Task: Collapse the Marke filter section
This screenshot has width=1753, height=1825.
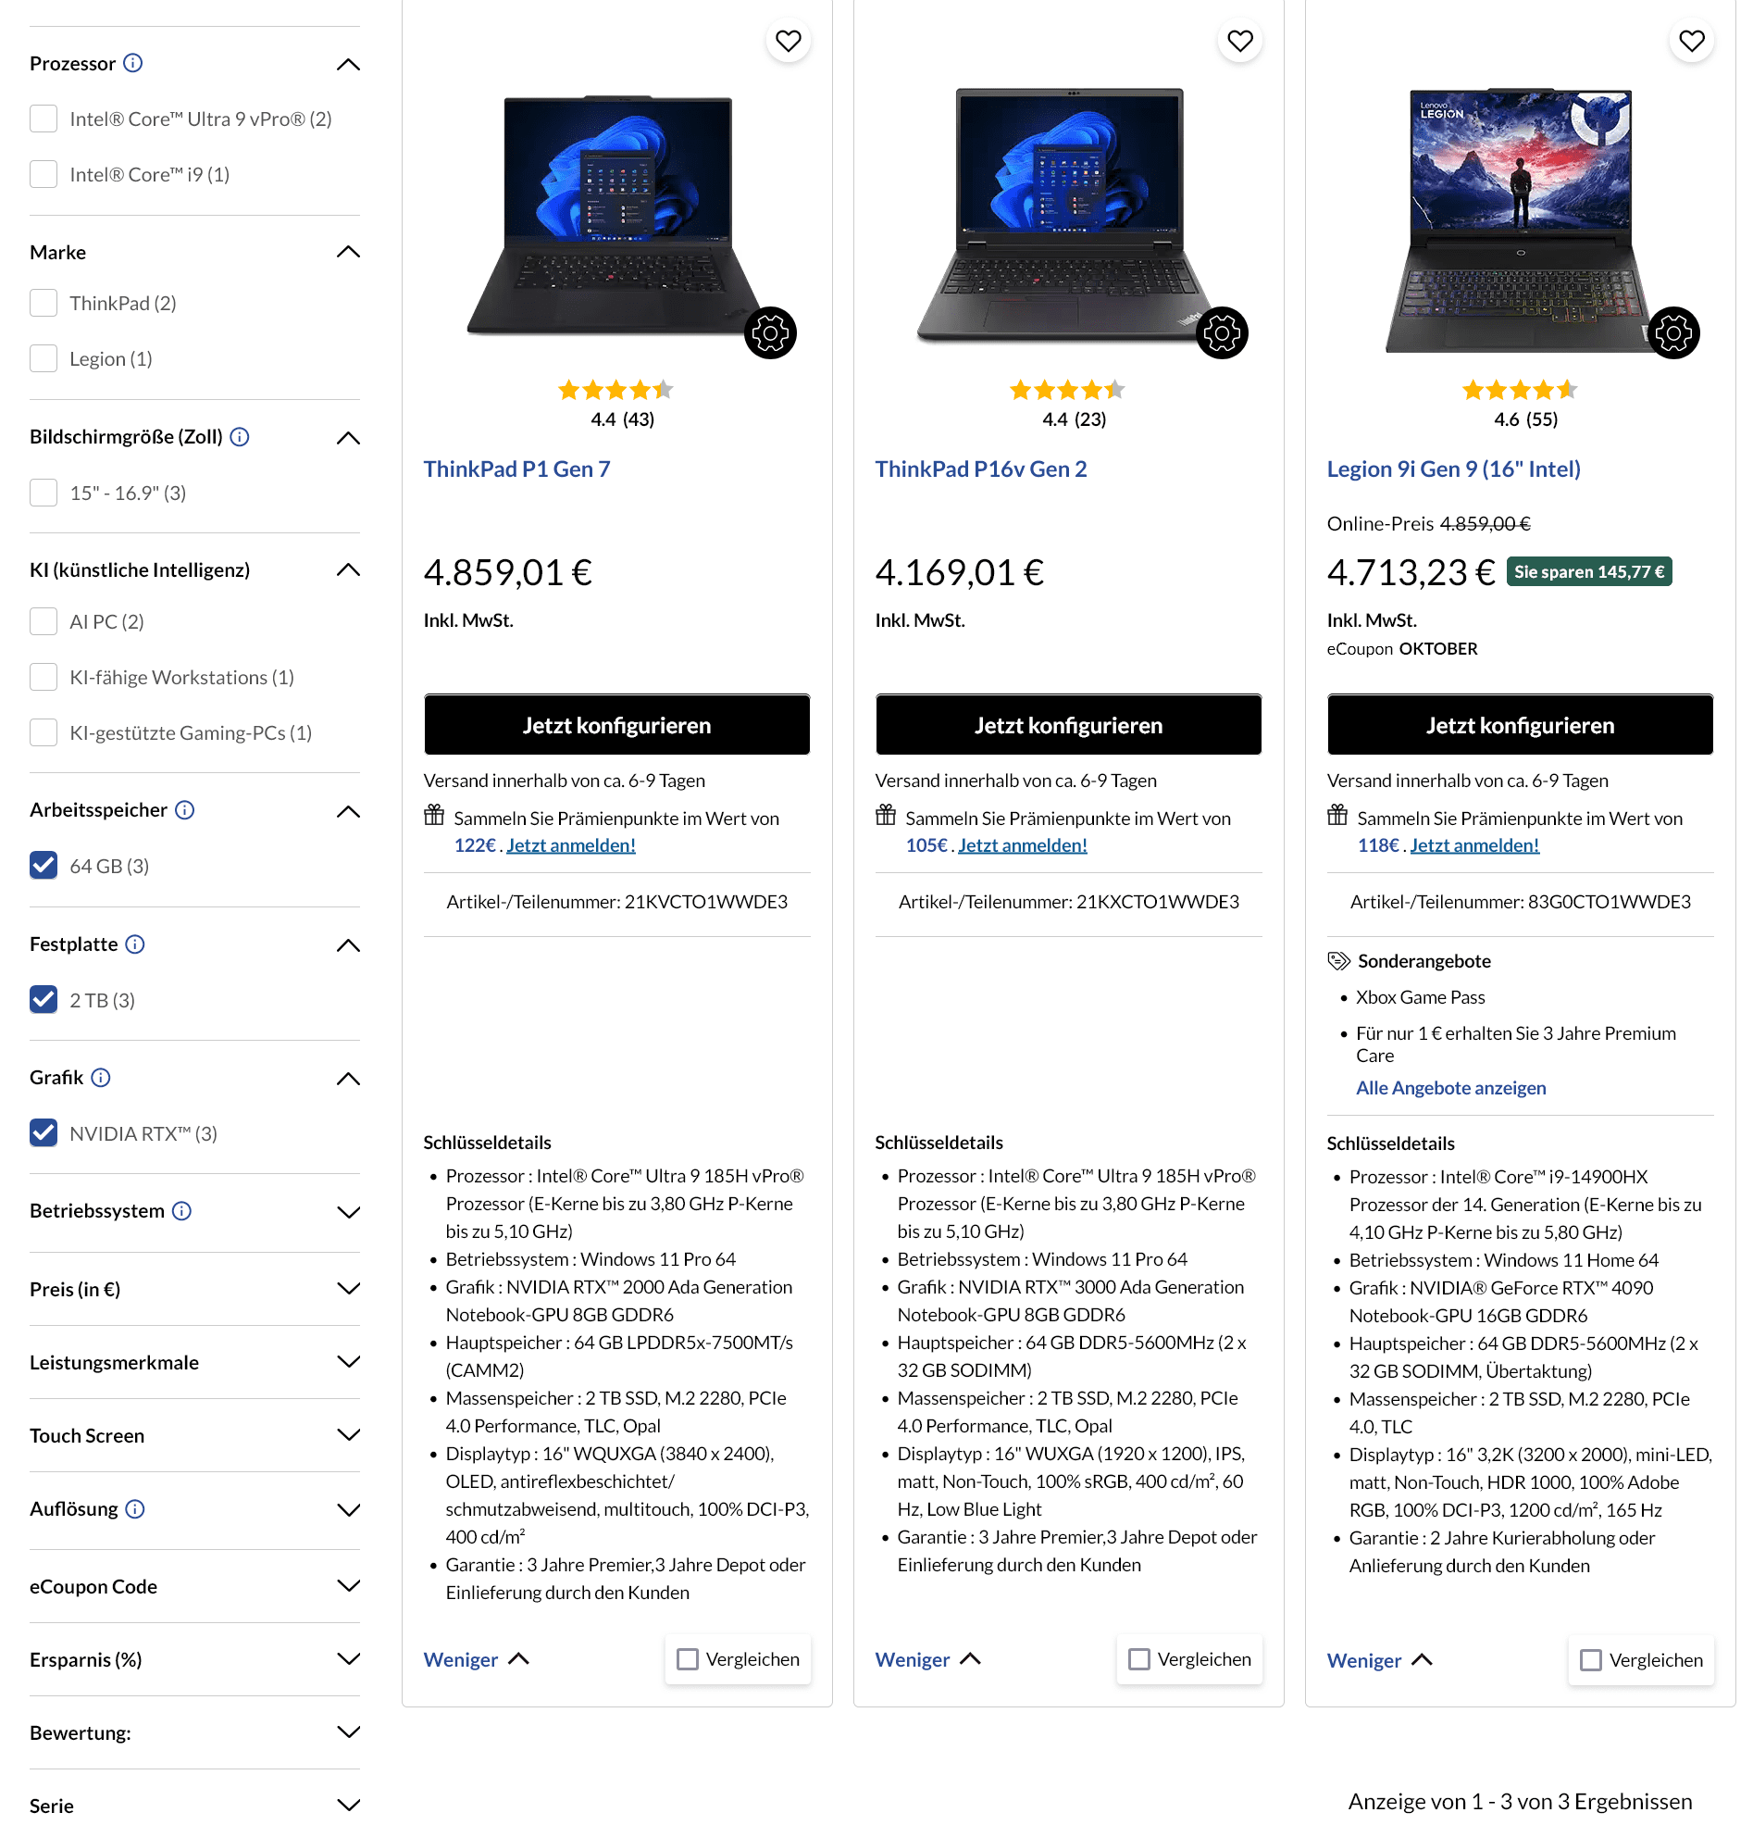Action: pyautogui.click(x=348, y=253)
